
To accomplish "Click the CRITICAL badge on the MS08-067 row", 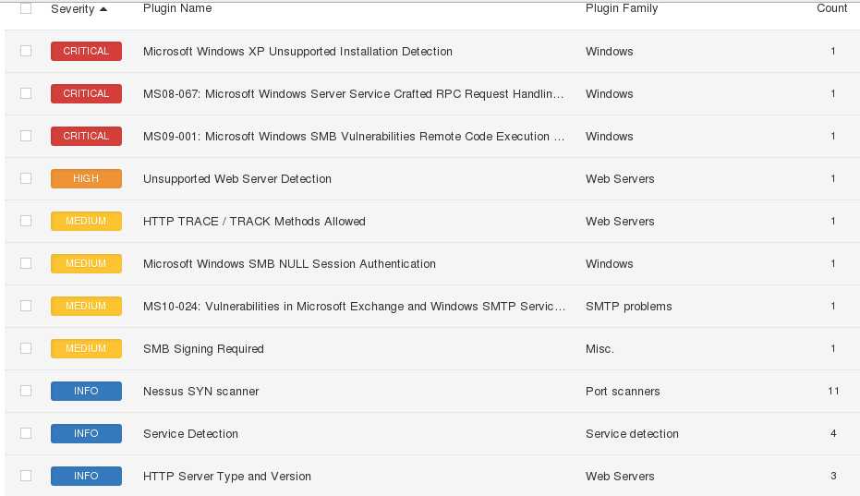I will point(86,94).
